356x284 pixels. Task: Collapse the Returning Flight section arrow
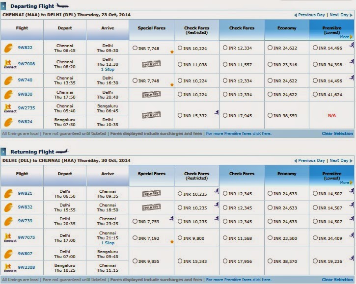coord(3,152)
